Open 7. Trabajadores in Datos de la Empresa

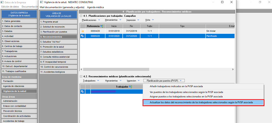pyautogui.click(x=19, y=51)
